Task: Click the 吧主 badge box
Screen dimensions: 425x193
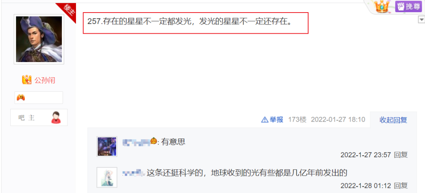Action: click(39, 118)
